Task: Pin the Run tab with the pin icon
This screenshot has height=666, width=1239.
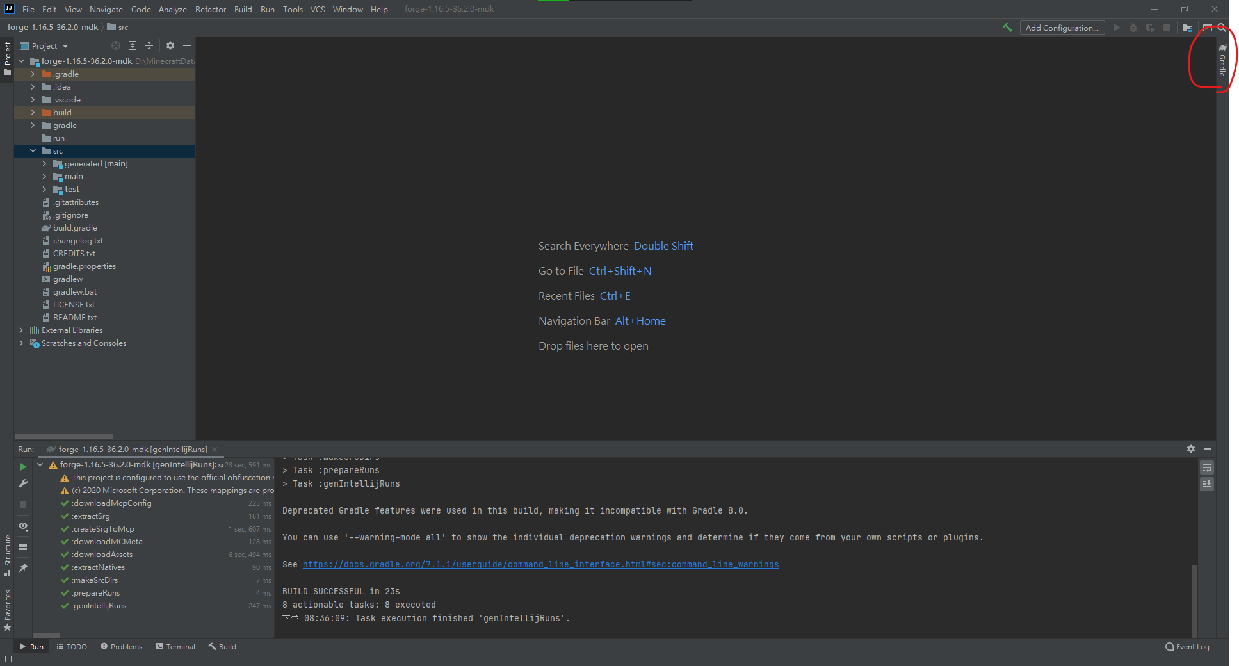Action: tap(23, 568)
